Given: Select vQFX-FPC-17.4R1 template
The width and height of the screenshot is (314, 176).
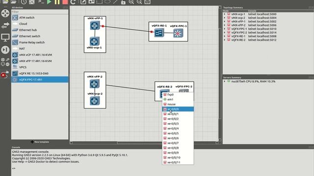Looking at the screenshot, I should 40,79.
